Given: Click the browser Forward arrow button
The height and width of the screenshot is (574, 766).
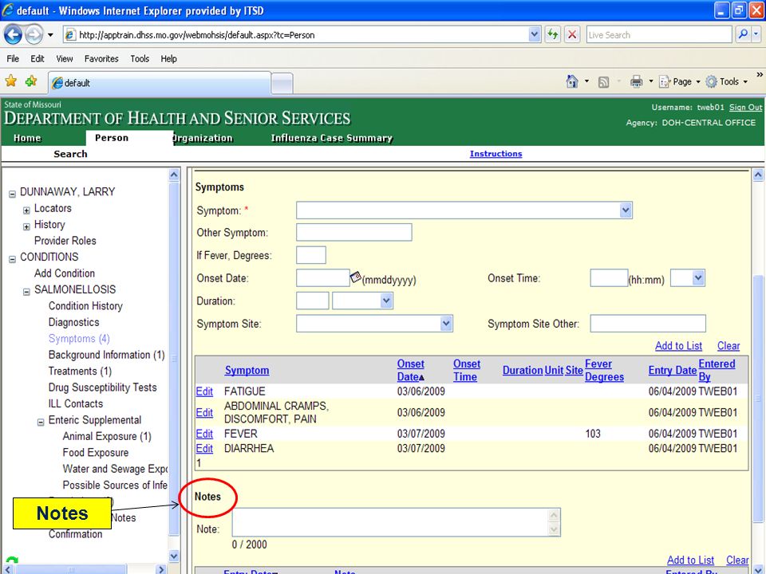Looking at the screenshot, I should tap(34, 34).
